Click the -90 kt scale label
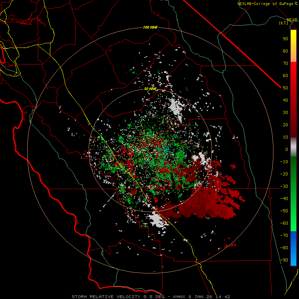The image size is (299, 299). (x=284, y=260)
